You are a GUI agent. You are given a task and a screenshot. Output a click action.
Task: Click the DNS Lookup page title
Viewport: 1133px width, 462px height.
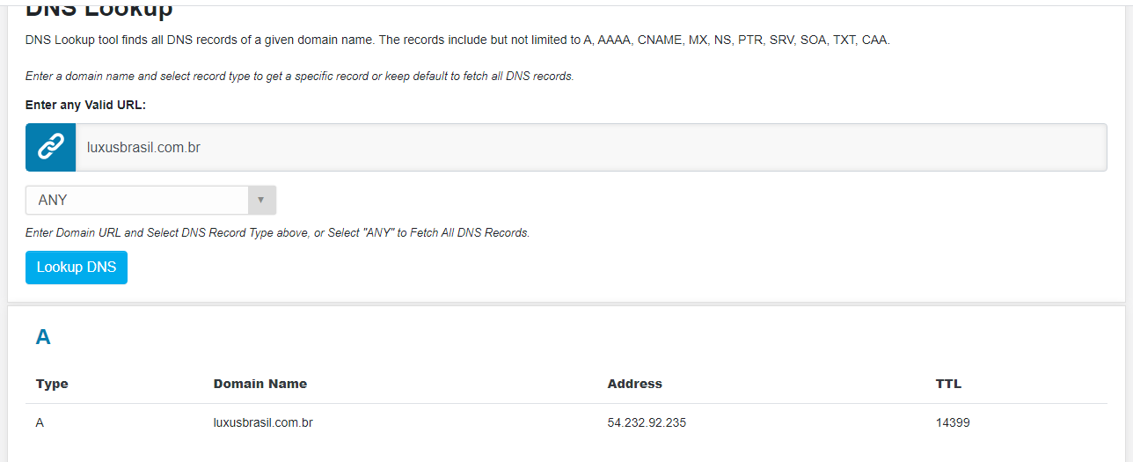(99, 11)
